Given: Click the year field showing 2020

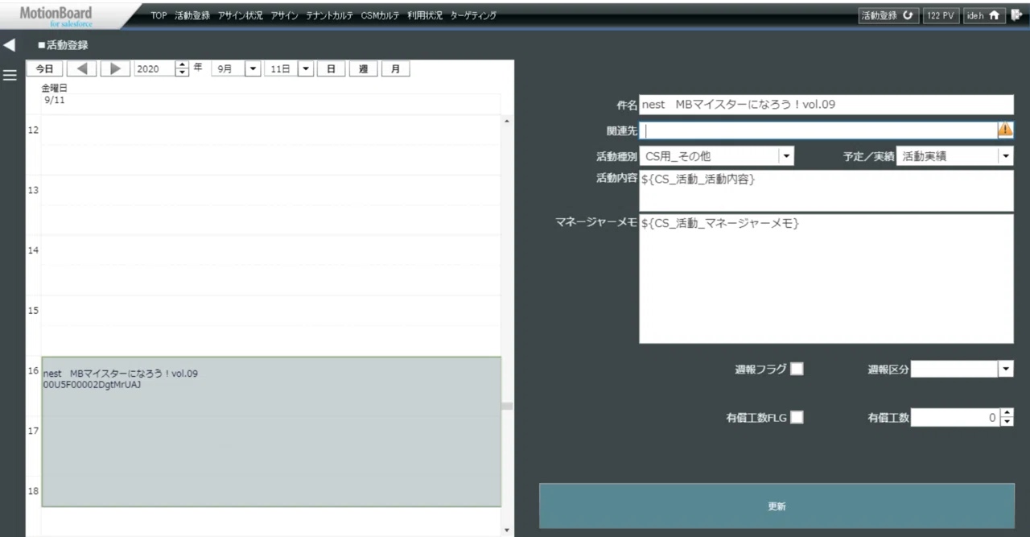Looking at the screenshot, I should 154,69.
